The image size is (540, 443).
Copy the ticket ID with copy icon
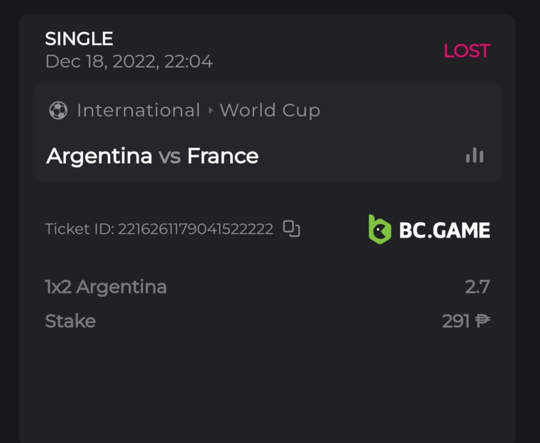tap(291, 229)
